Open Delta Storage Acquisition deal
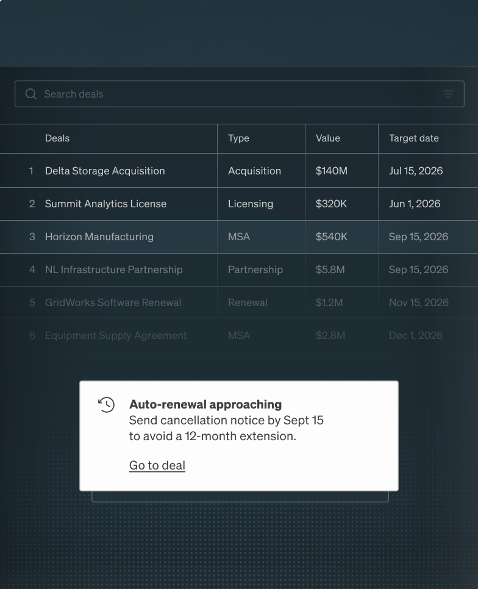The width and height of the screenshot is (478, 589). click(105, 171)
